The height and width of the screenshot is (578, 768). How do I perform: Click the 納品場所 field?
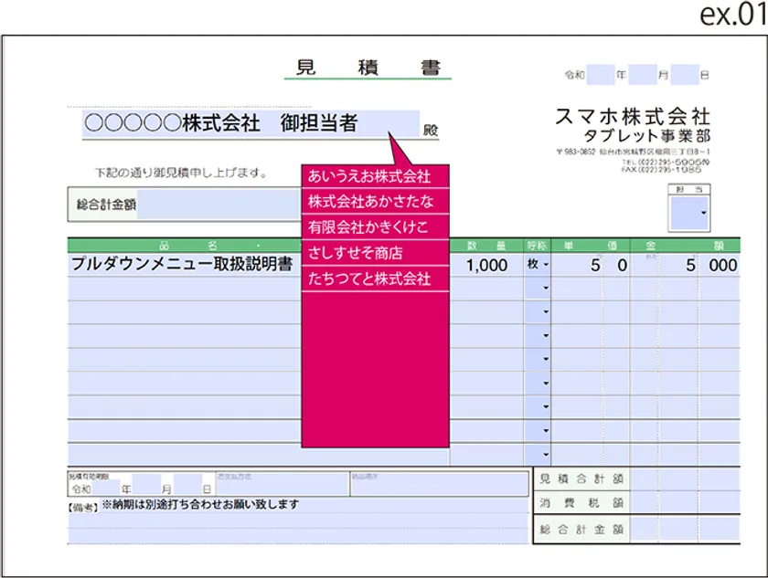click(440, 484)
